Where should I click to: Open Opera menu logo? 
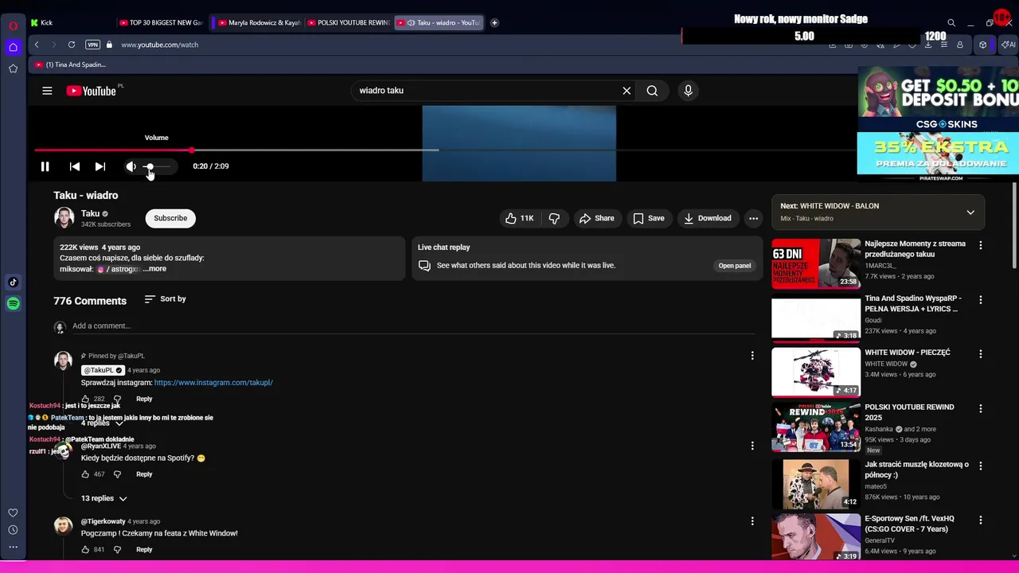point(13,25)
